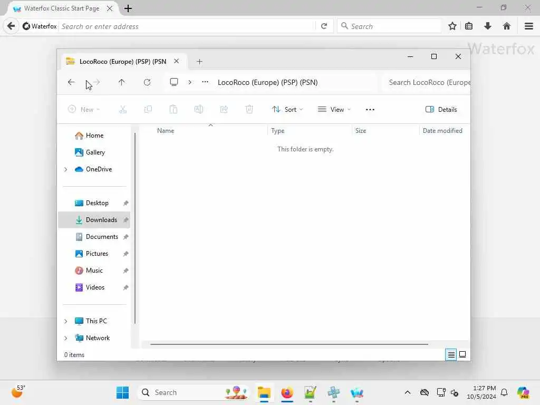540x405 pixels.
Task: Open Music in the navigation pane
Action: (x=94, y=271)
